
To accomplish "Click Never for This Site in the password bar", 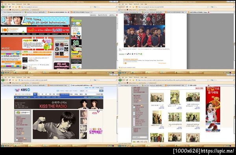I will pos(102,15).
